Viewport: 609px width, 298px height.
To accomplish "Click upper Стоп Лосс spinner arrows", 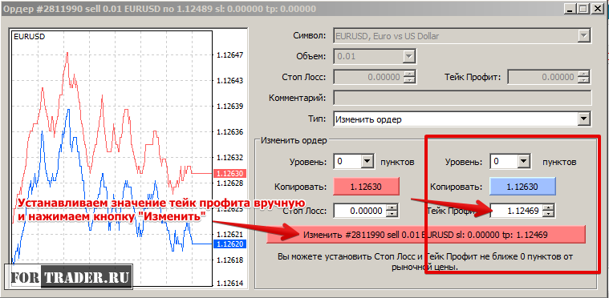I will [409, 77].
